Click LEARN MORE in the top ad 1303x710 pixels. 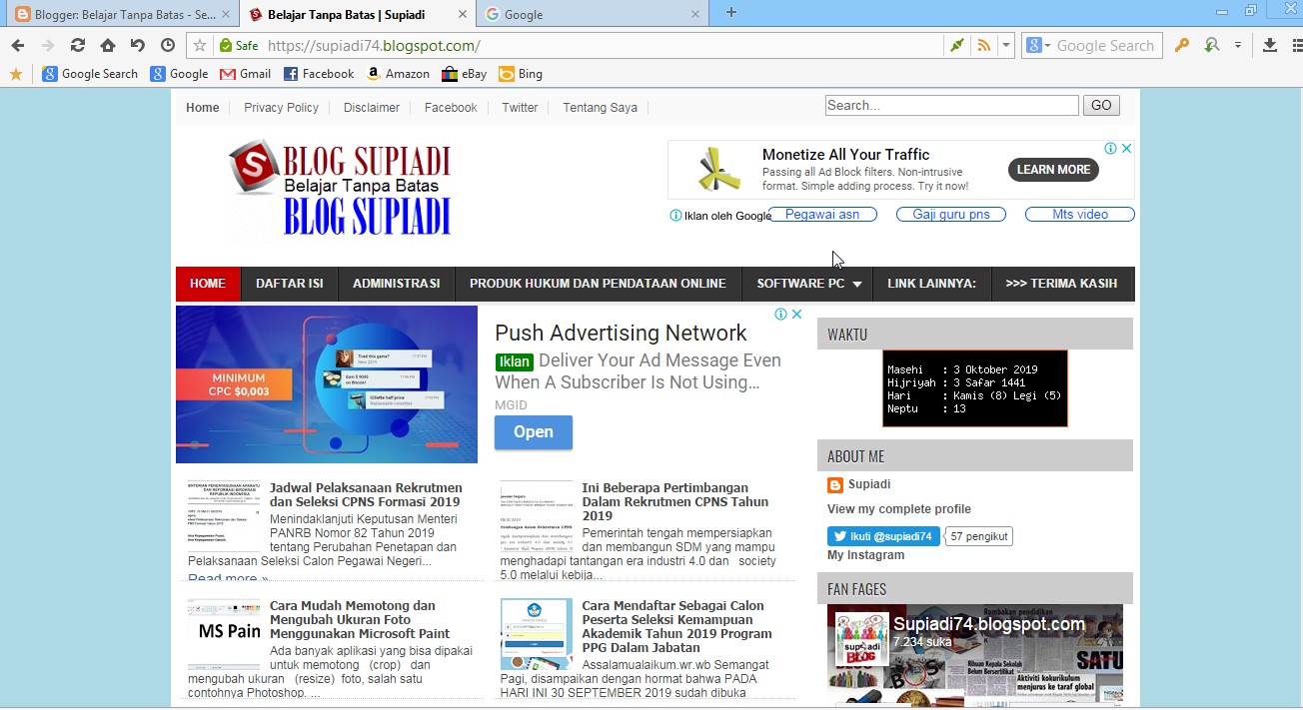(1053, 170)
